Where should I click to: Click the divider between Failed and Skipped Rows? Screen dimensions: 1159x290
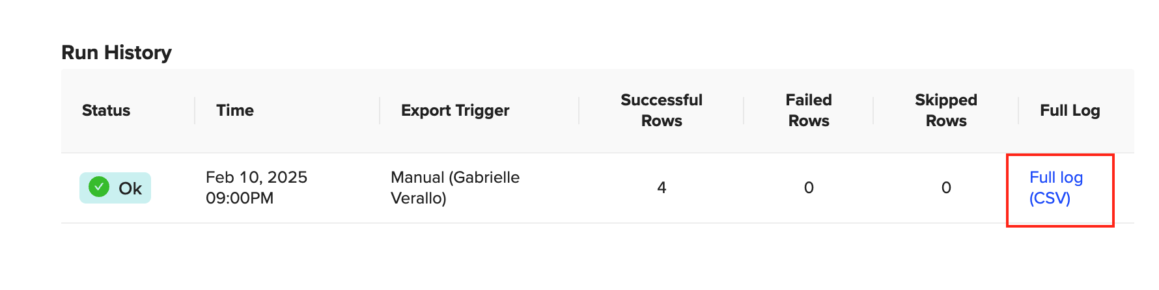(x=873, y=111)
